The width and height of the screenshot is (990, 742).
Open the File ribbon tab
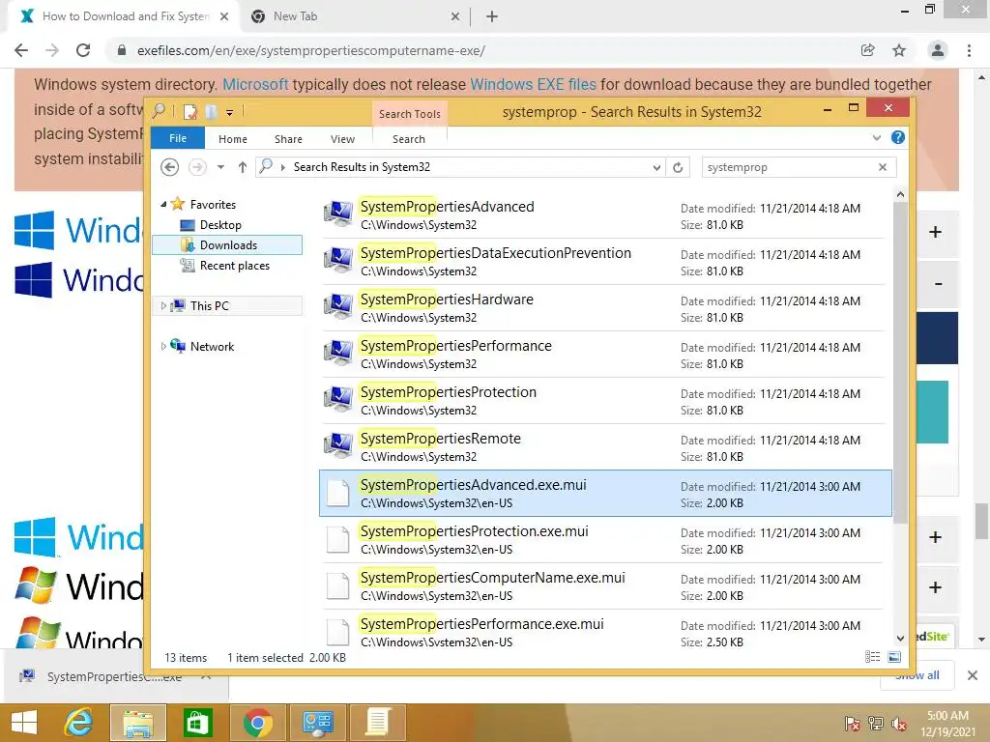pos(178,138)
